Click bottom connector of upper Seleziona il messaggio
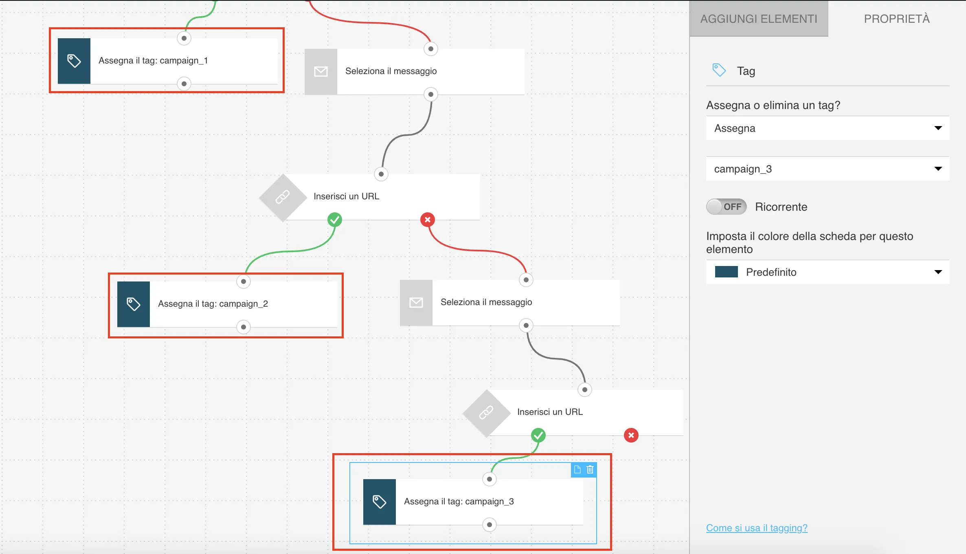This screenshot has width=966, height=554. [x=431, y=94]
